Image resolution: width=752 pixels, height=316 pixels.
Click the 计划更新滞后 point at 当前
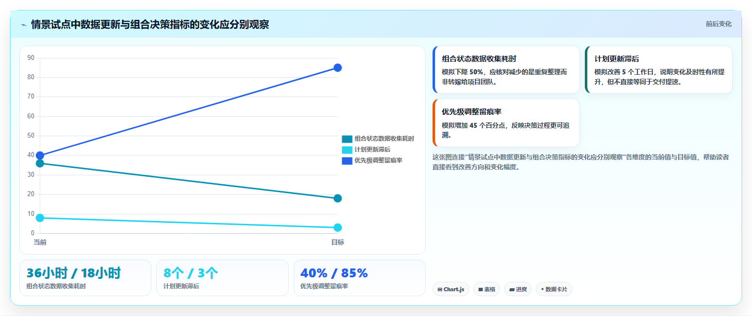tap(40, 218)
